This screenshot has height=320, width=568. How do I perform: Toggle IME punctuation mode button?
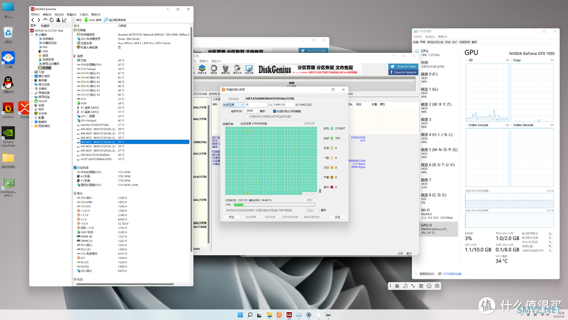(x=413, y=286)
